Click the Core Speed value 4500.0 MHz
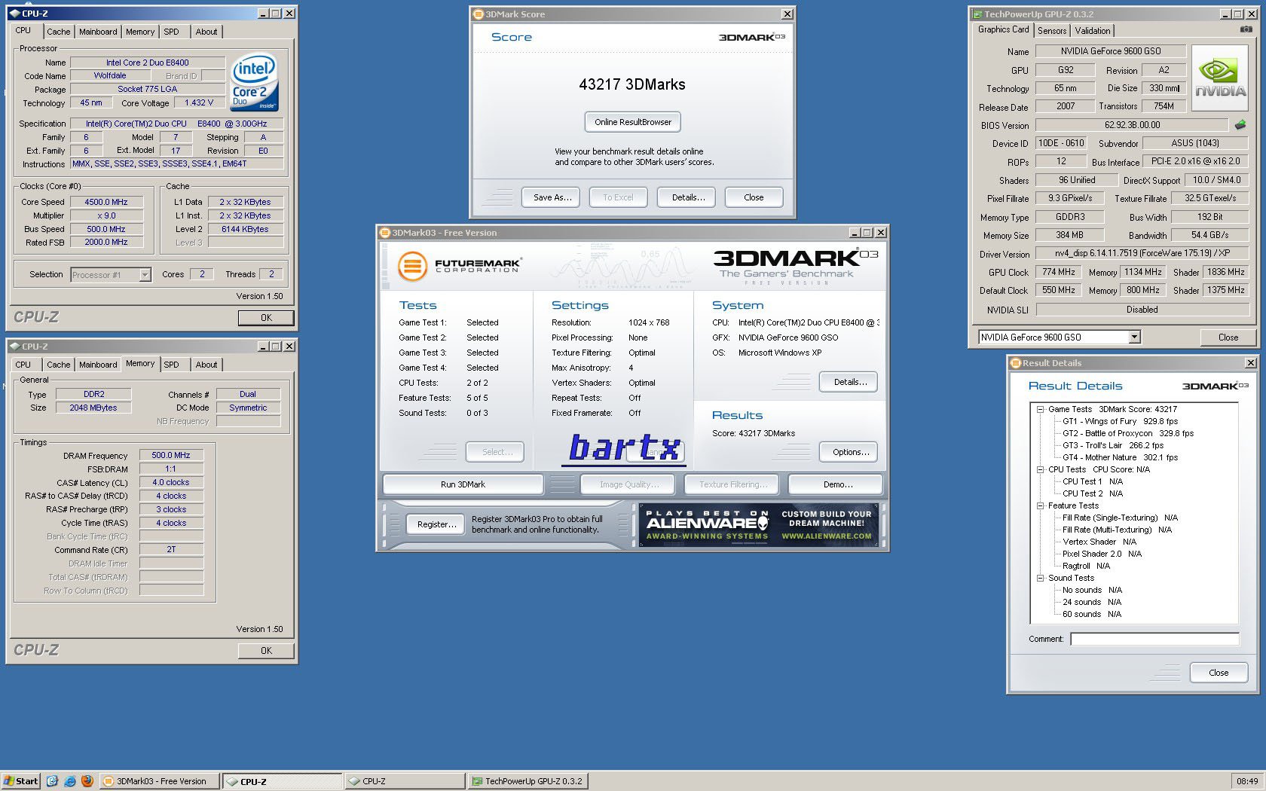 [x=106, y=202]
